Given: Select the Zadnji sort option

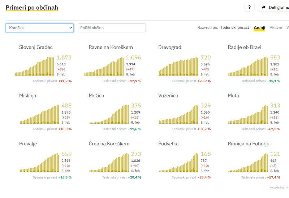Looking at the screenshot, I should (259, 27).
